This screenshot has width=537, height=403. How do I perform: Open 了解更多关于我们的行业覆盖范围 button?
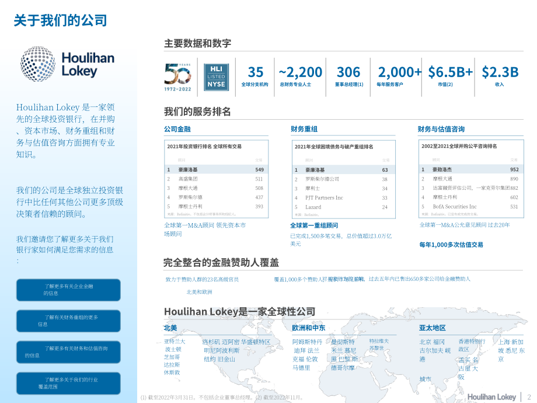(68, 383)
